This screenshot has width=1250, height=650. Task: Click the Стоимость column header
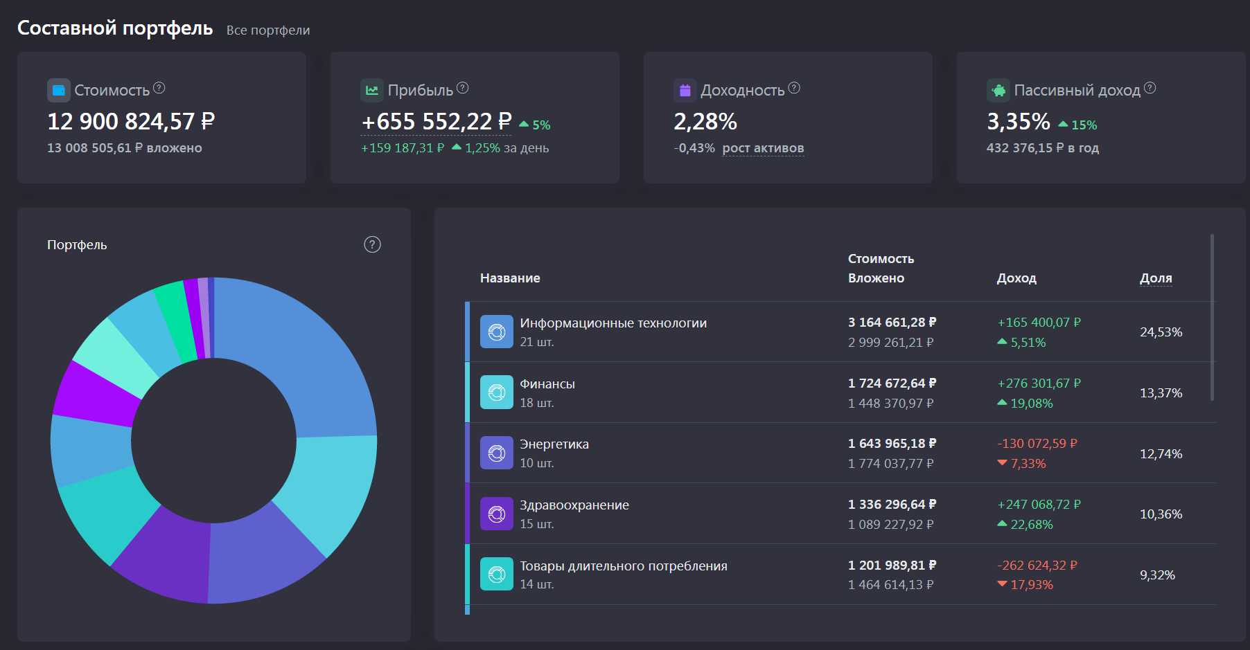pos(881,259)
